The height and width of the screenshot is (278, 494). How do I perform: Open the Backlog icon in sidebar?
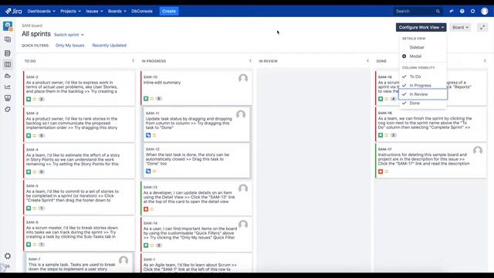(8, 53)
